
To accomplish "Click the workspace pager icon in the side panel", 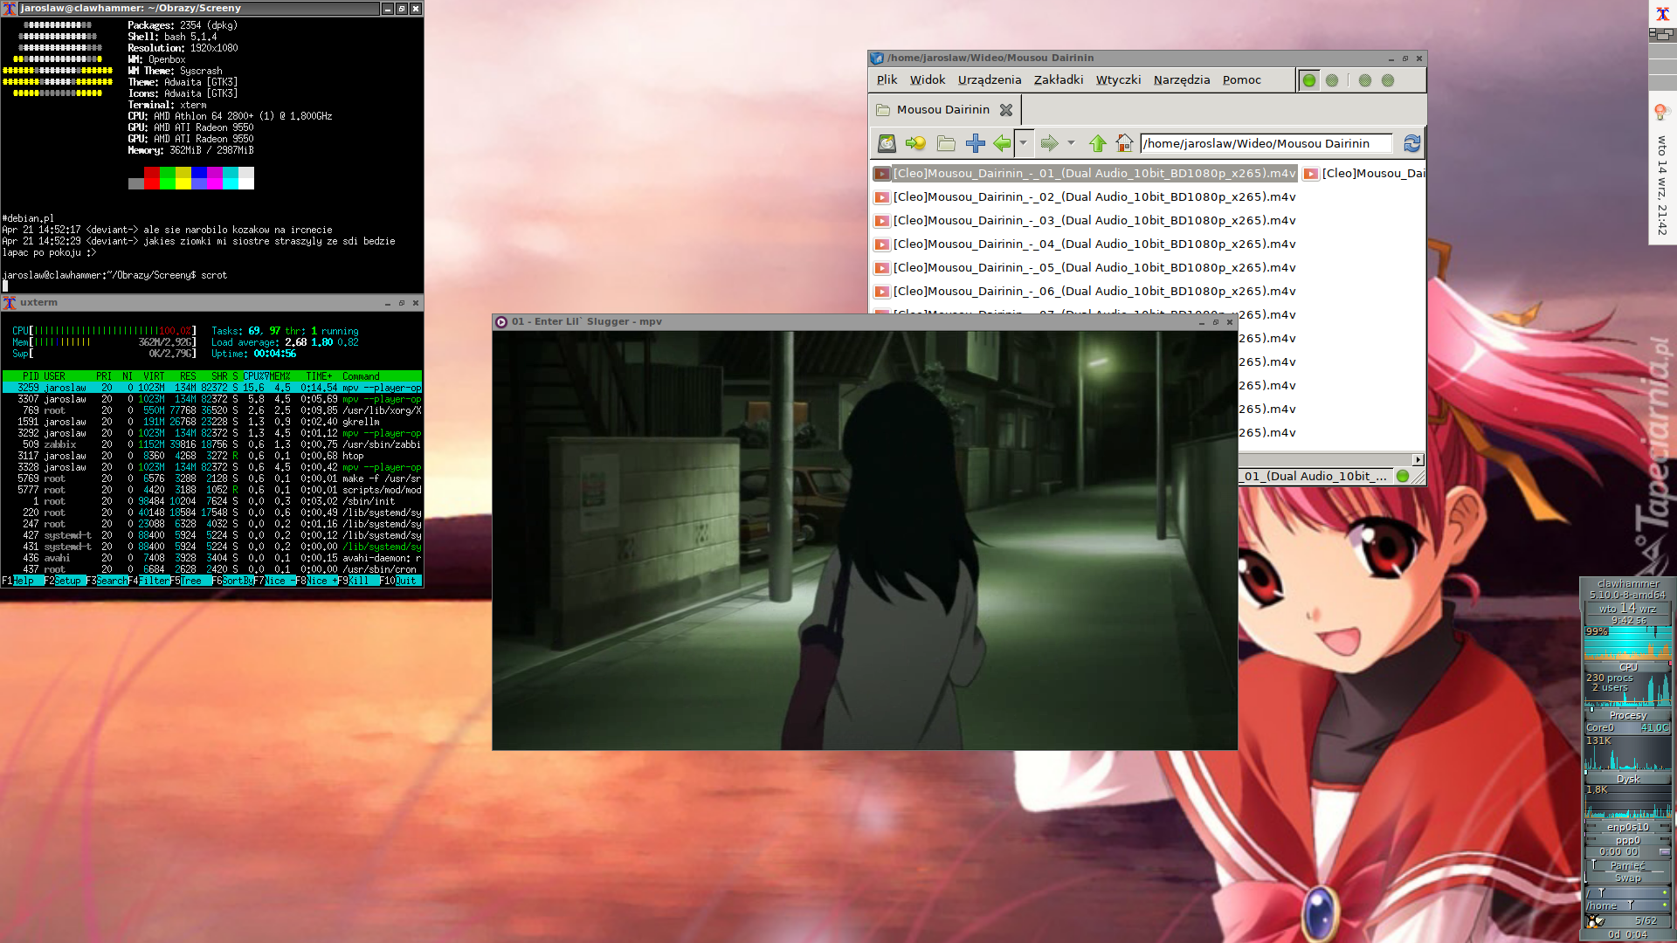I will (1662, 34).
